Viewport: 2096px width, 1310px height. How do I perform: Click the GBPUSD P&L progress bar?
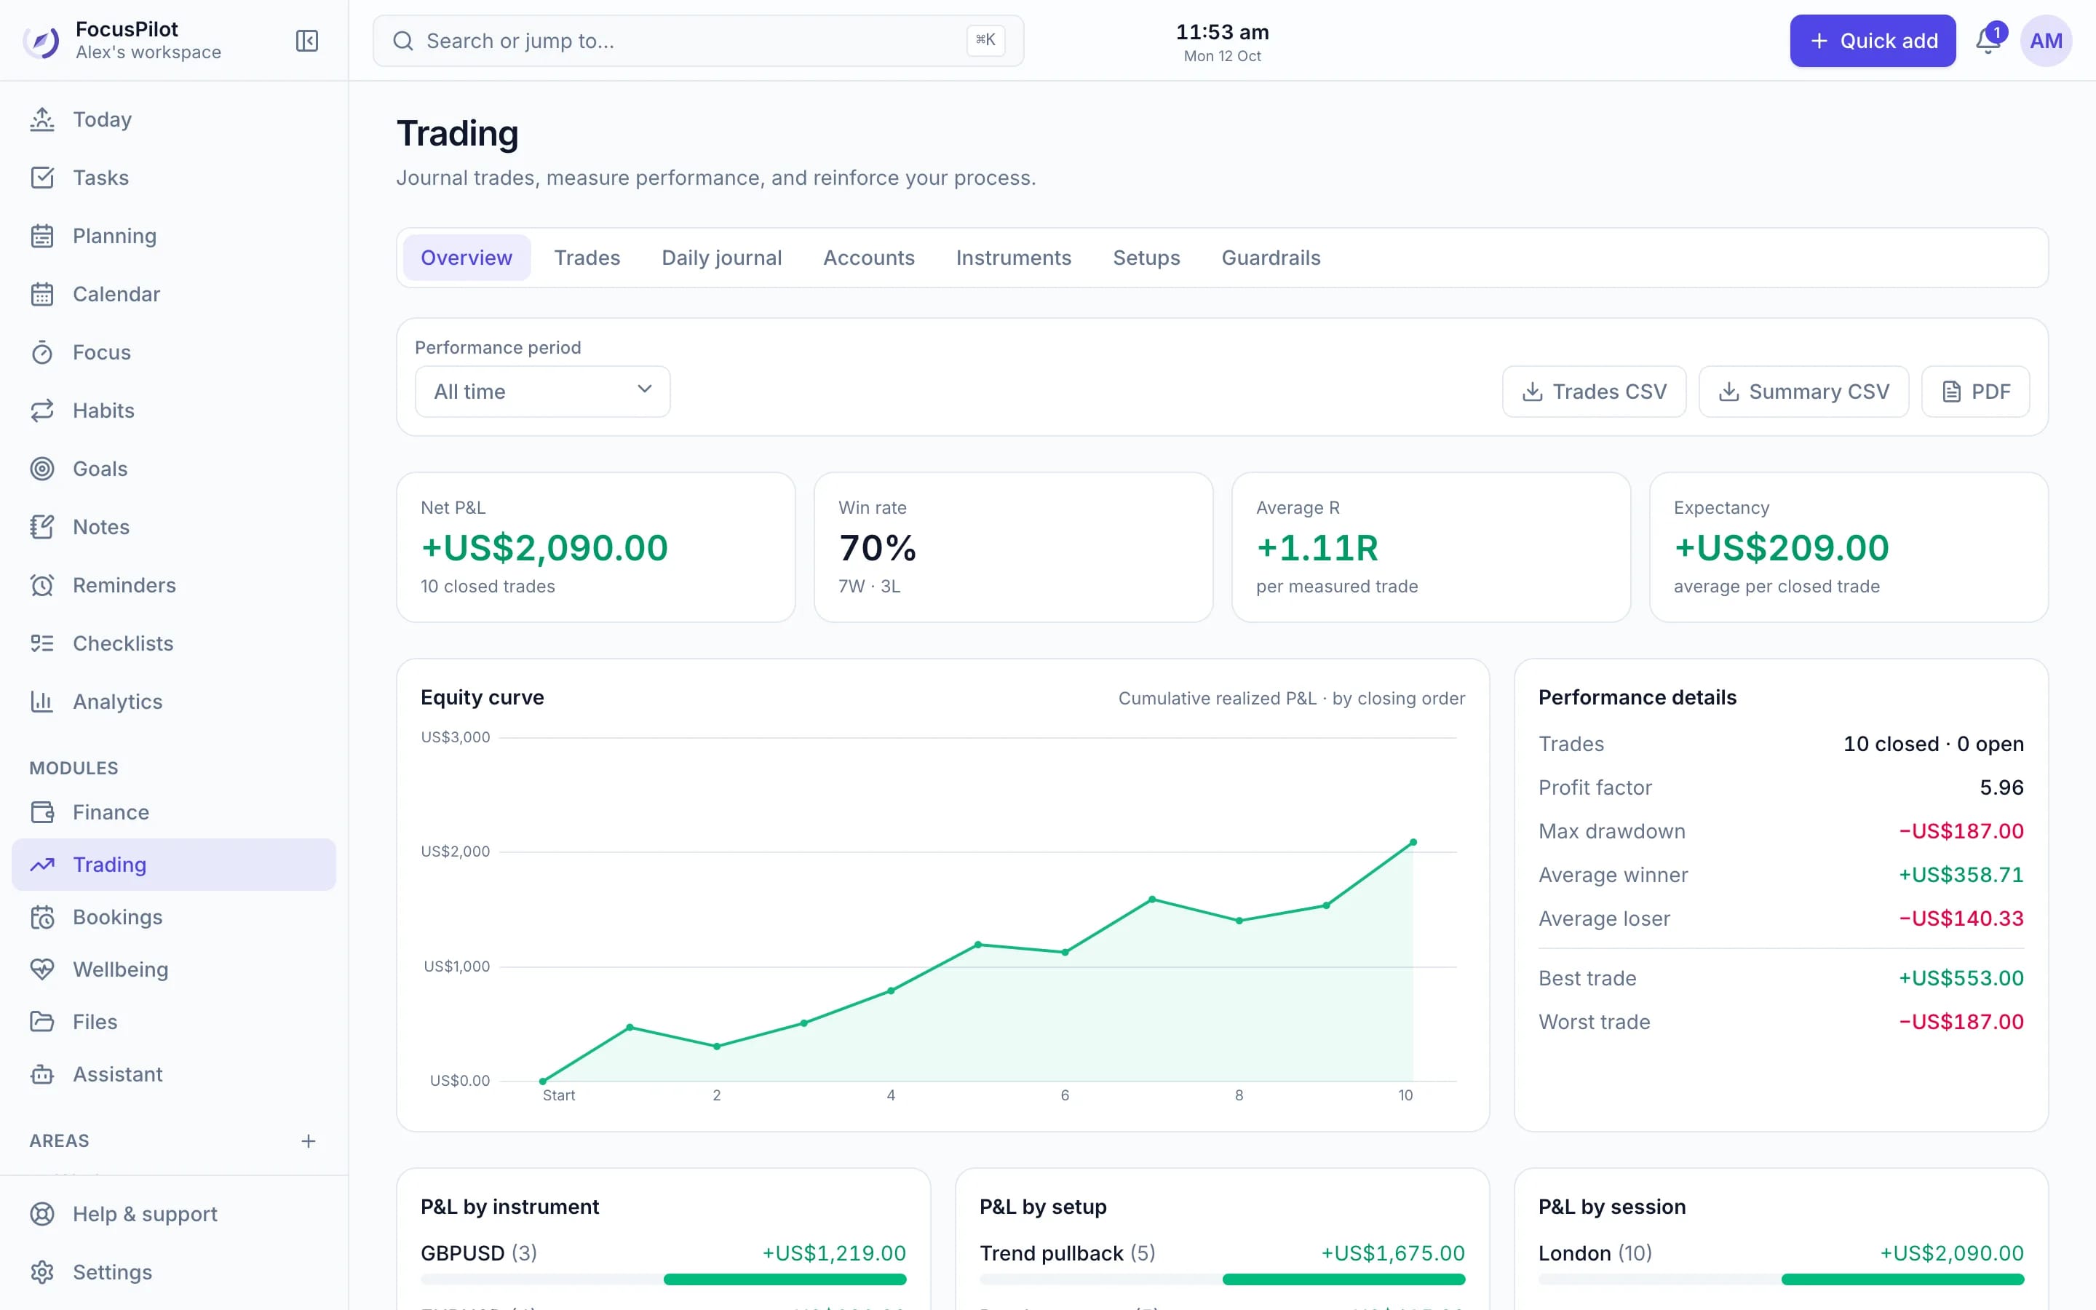664,1279
